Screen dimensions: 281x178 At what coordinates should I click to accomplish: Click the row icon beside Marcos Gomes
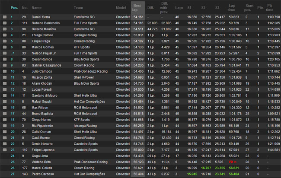(x=5, y=47)
